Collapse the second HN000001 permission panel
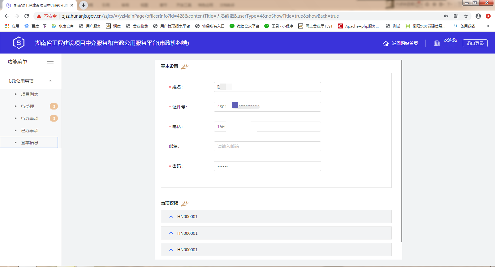 pos(171,233)
